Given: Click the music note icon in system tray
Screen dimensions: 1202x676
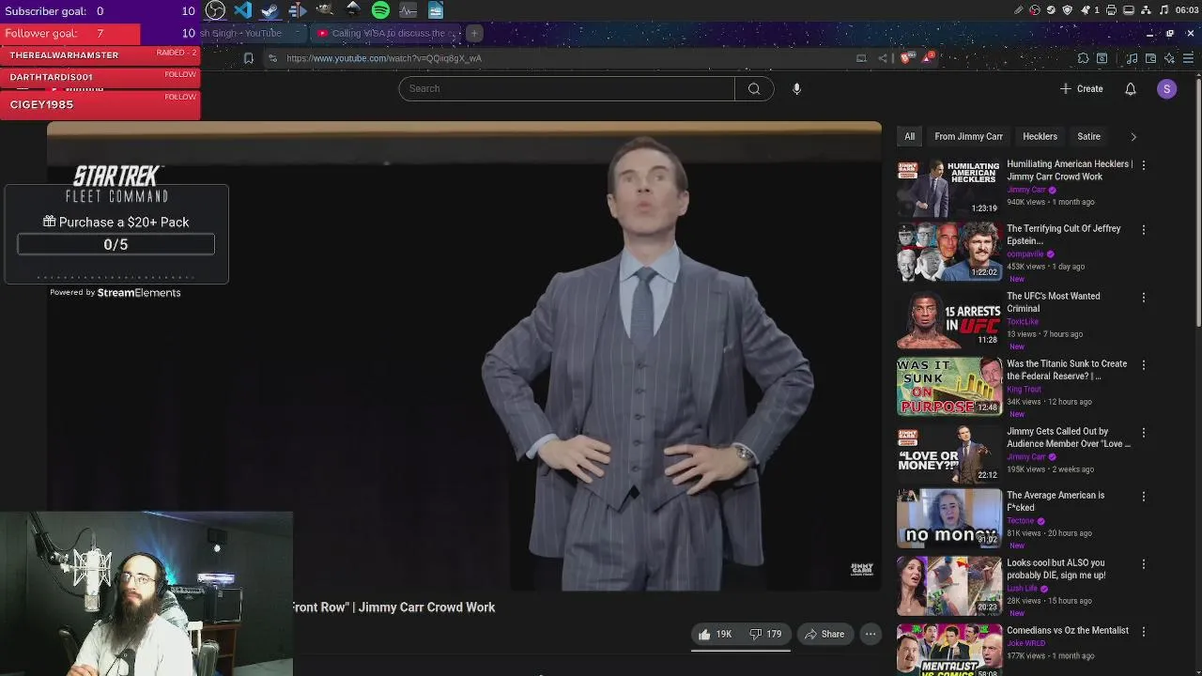Looking at the screenshot, I should tap(1164, 10).
